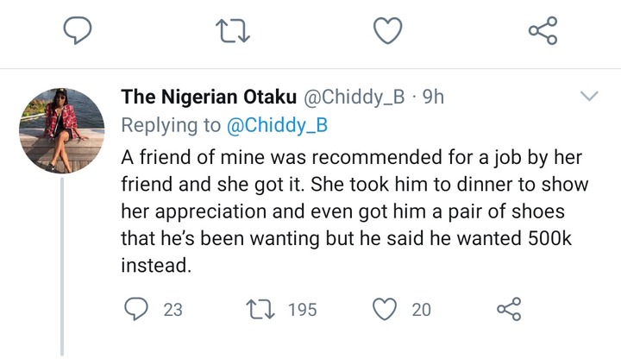Click the 9h timestamp
This screenshot has width=621, height=359.
[433, 97]
